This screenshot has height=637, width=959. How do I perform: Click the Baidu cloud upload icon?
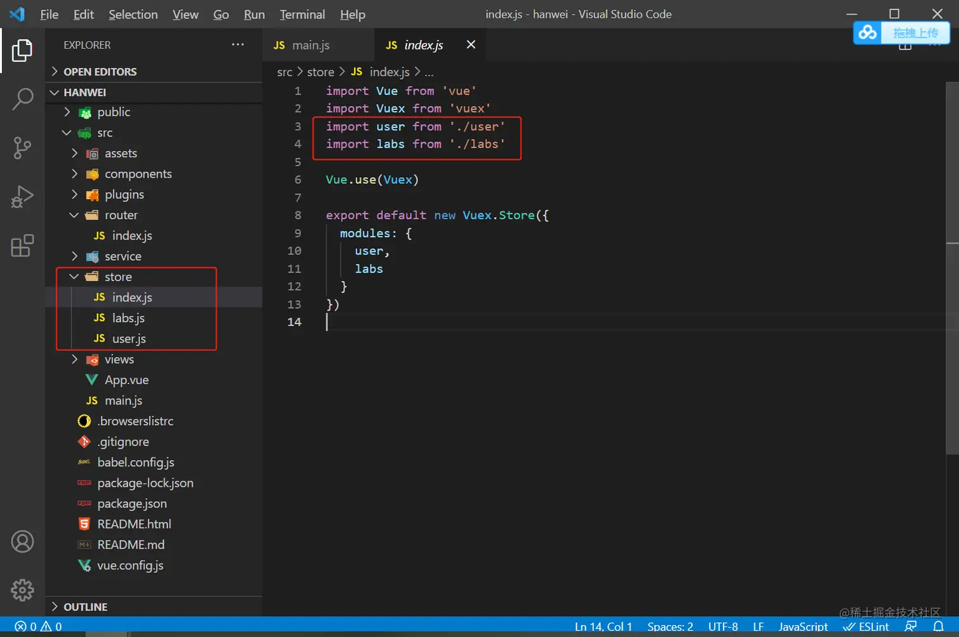pyautogui.click(x=868, y=32)
